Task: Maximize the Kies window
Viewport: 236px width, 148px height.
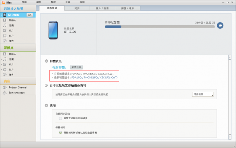Action: [x=228, y=3]
